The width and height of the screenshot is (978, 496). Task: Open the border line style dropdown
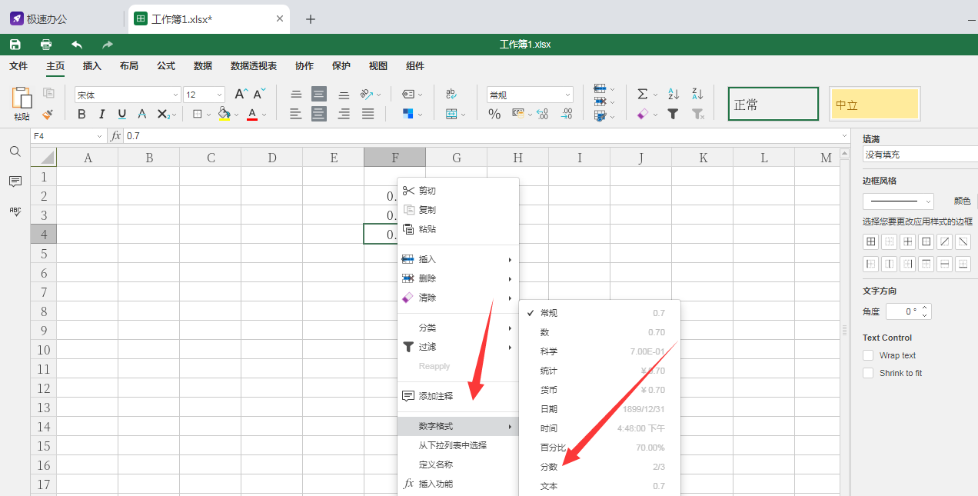click(x=898, y=201)
